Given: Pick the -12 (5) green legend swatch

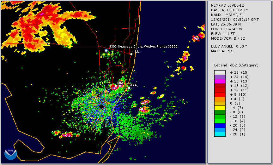Looking at the screenshot, I should (220, 117).
